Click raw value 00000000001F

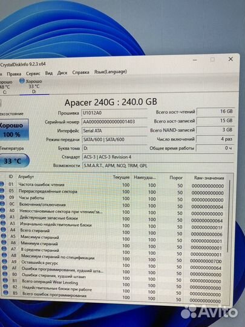[207, 227]
